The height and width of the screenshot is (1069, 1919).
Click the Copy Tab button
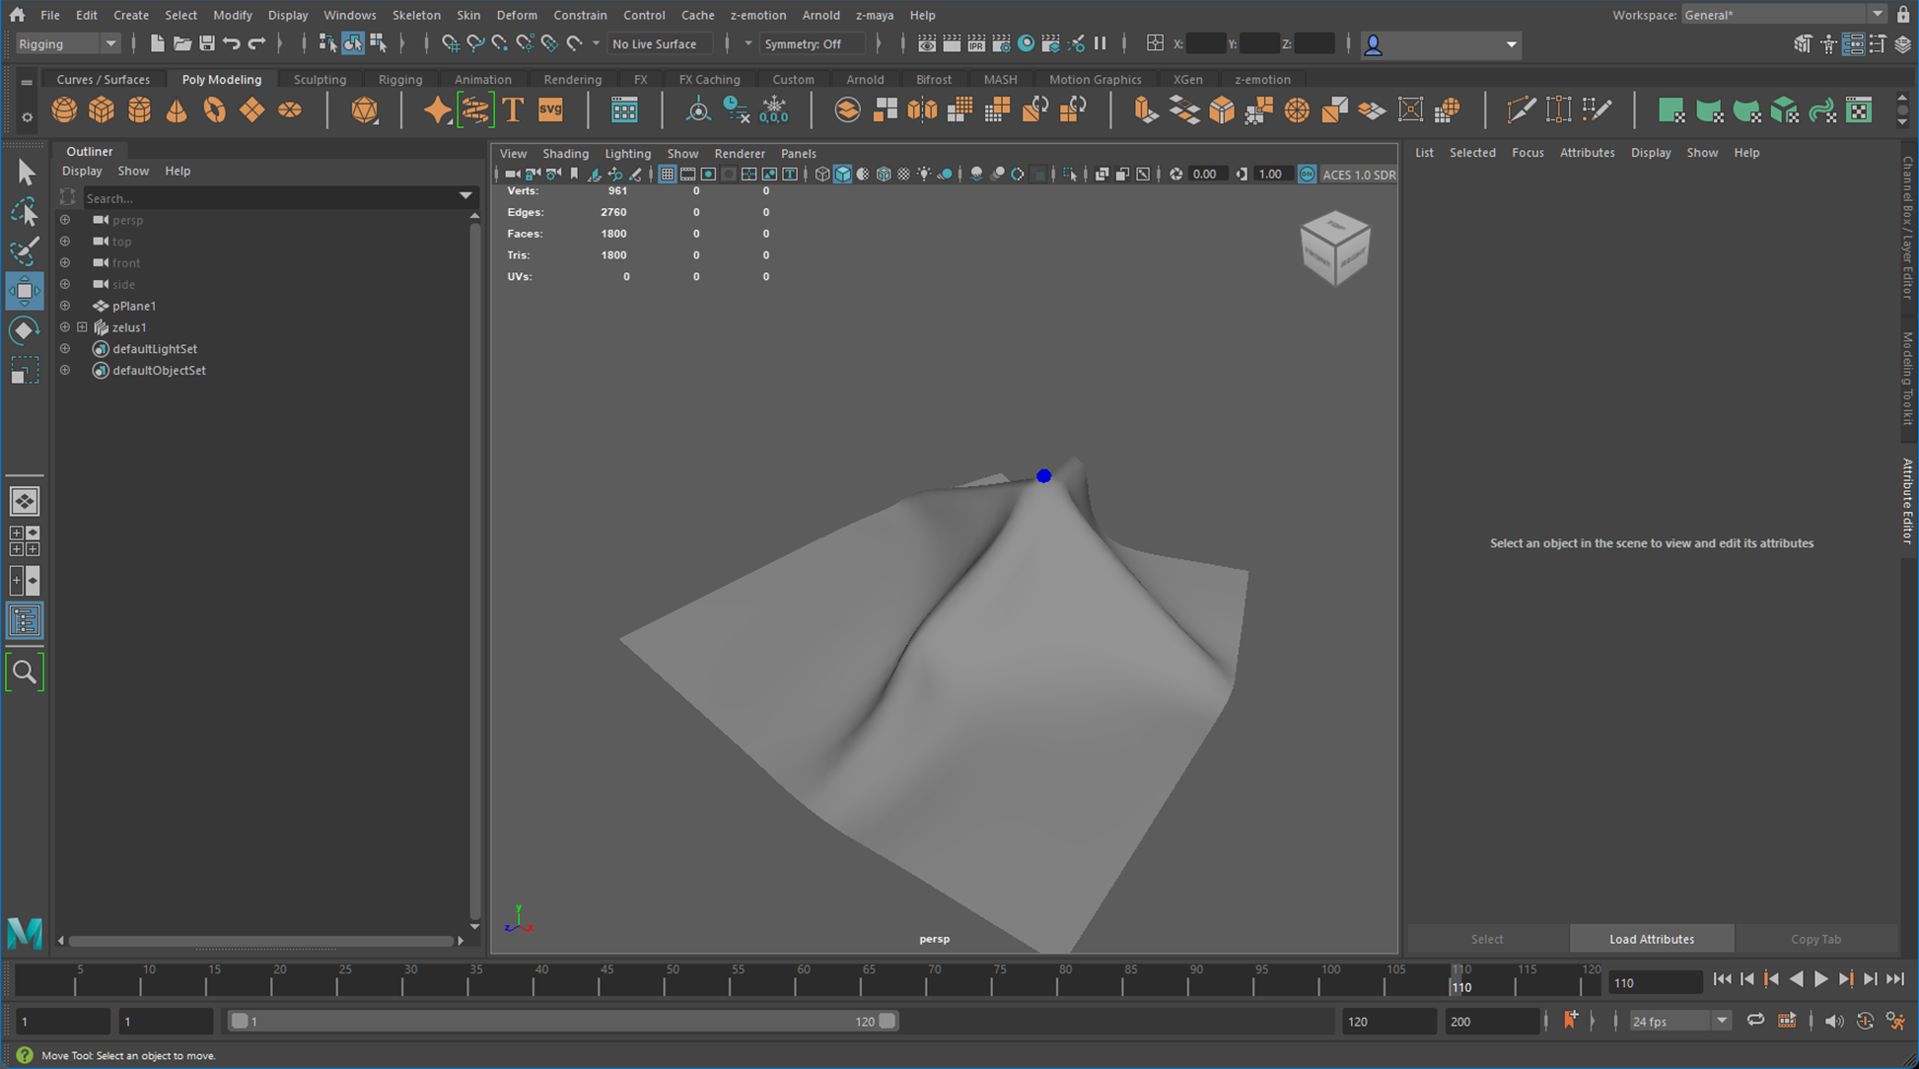[1815, 939]
